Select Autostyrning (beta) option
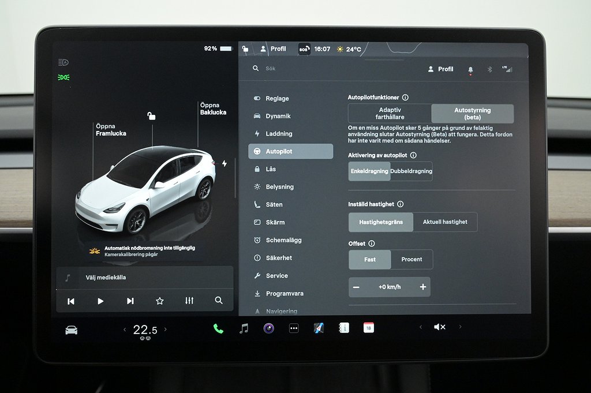The height and width of the screenshot is (393, 591). click(x=472, y=114)
